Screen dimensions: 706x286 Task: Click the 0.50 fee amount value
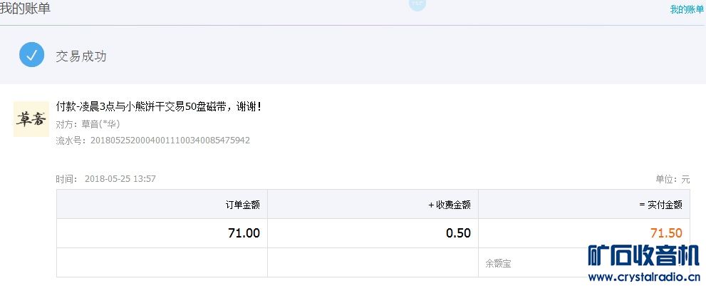click(x=457, y=233)
